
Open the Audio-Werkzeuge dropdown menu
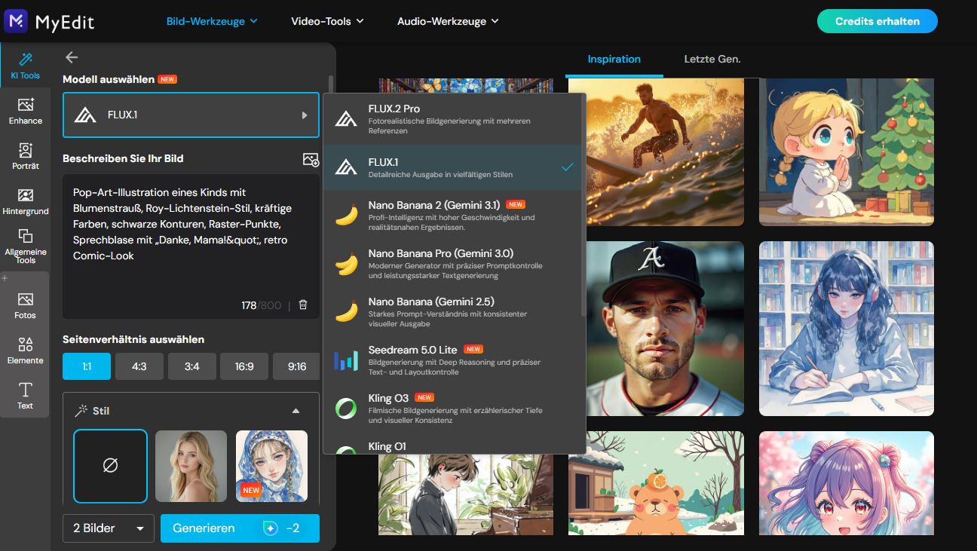point(448,21)
